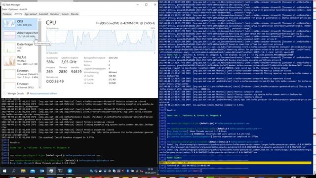Open the Optionen menu in Task Manager

13,9
